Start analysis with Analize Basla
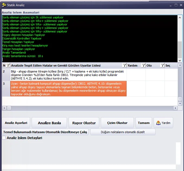 click(x=49, y=123)
